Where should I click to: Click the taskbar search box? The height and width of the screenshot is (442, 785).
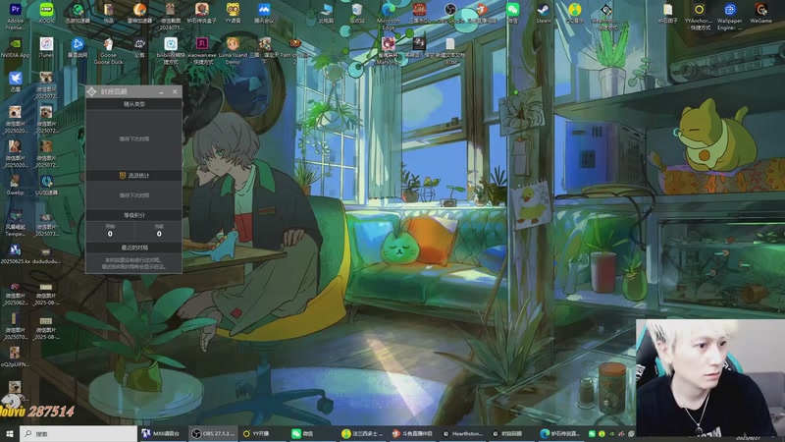pos(78,433)
